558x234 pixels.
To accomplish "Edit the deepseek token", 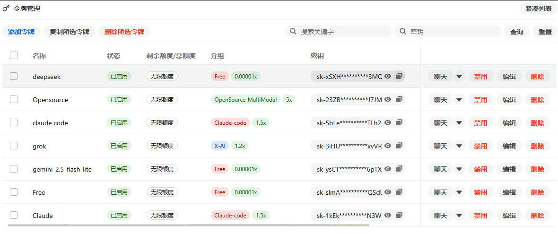I will (509, 76).
